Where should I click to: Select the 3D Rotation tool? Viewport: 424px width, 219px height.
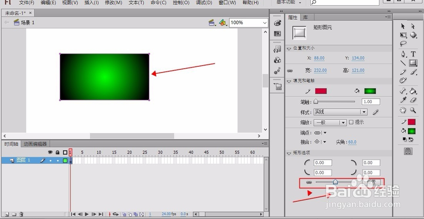[x=413, y=35]
